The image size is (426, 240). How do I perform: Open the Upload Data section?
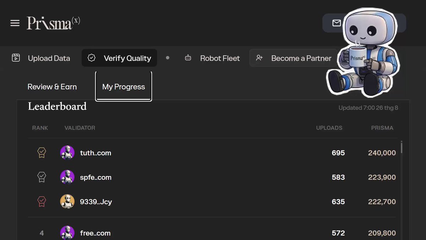[41, 58]
